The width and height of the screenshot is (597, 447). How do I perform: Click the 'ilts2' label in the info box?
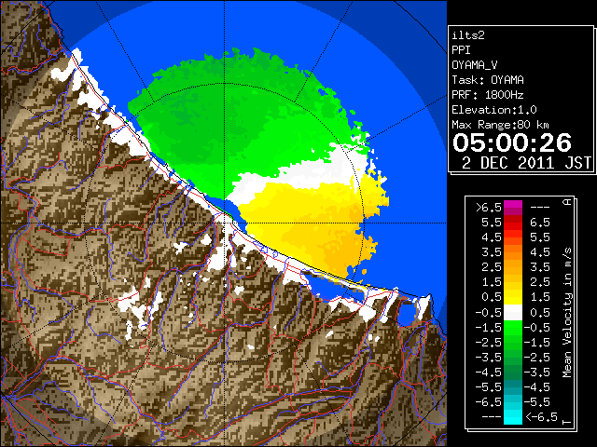tap(468, 35)
